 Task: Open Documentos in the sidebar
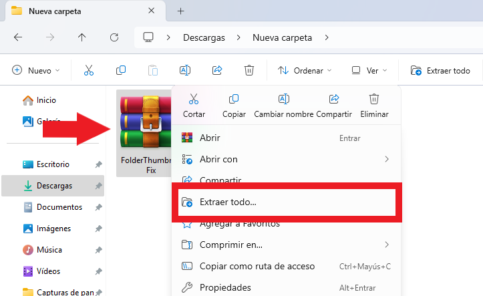click(x=53, y=207)
